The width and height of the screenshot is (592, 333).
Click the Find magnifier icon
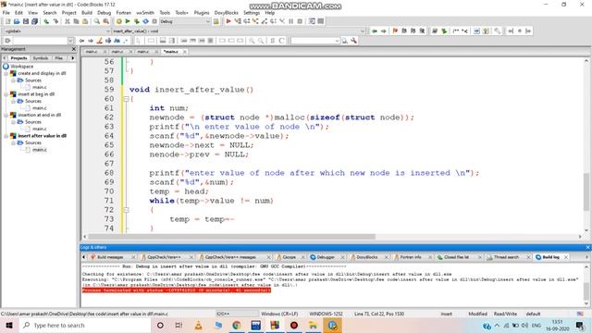(x=97, y=21)
